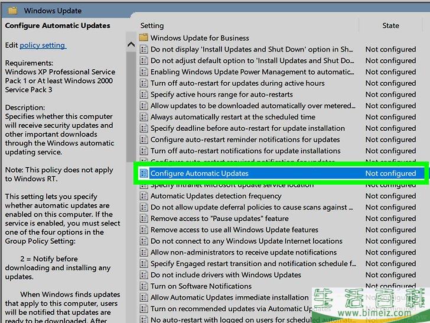Select 'Turn on Software Notifications' setting
Screen dimensions: 430x323
click(x=201, y=286)
